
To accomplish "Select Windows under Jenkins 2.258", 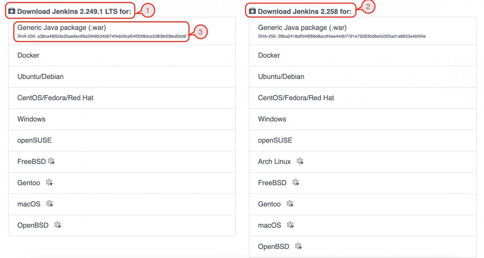I will [x=272, y=119].
